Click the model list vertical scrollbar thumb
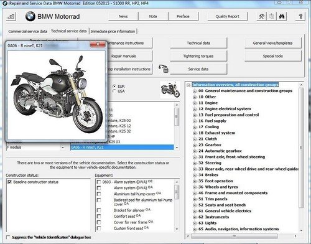The width and height of the screenshot is (311, 244). click(177, 117)
